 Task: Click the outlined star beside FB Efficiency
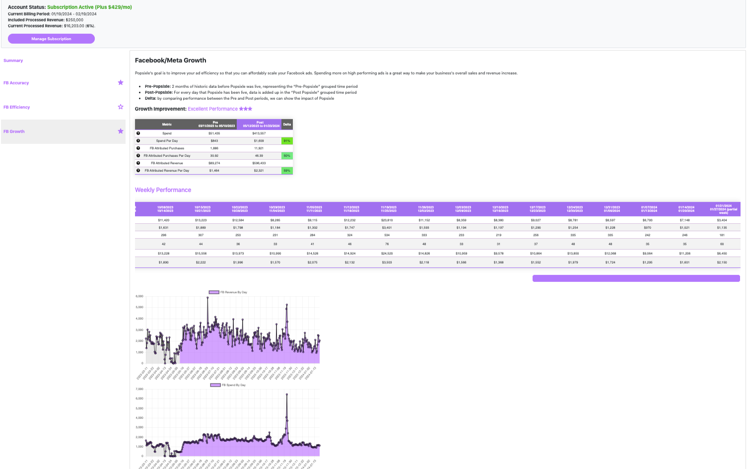[120, 107]
